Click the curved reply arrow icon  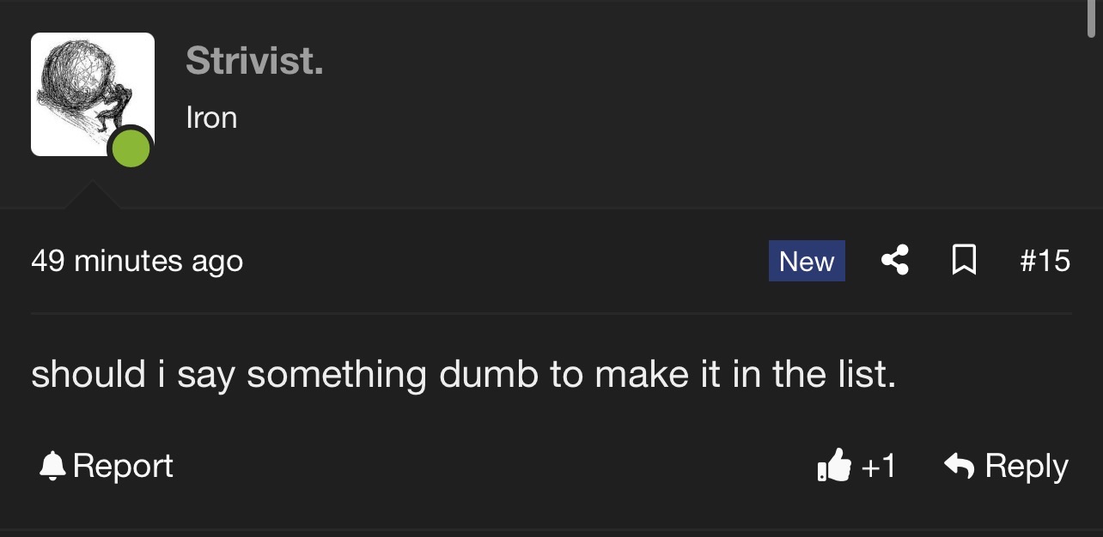[x=960, y=466]
